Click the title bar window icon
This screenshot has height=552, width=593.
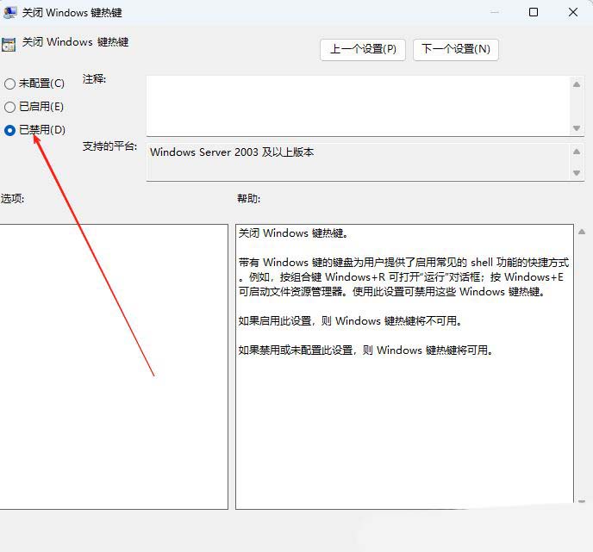tap(9, 12)
